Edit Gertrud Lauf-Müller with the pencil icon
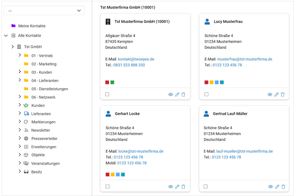The width and height of the screenshot is (294, 196). (277, 187)
